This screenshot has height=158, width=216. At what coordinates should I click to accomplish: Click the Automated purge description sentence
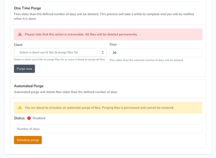pyautogui.click(x=66, y=92)
